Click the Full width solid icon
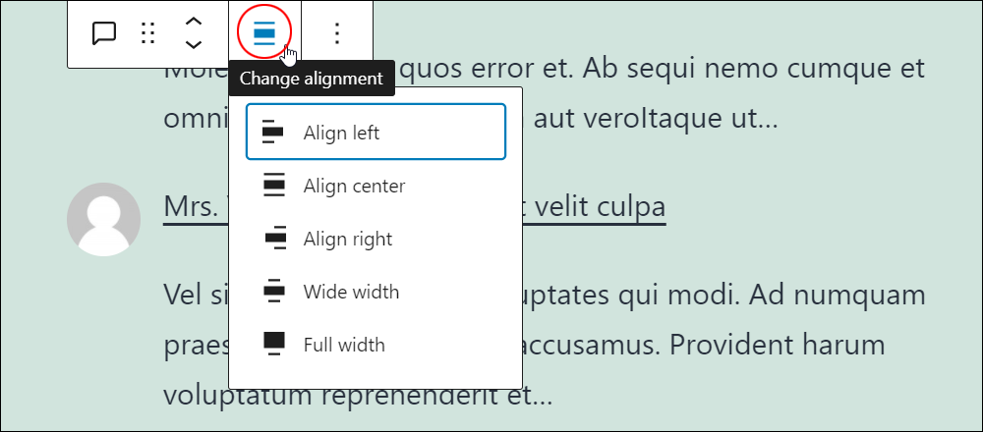 pyautogui.click(x=274, y=344)
